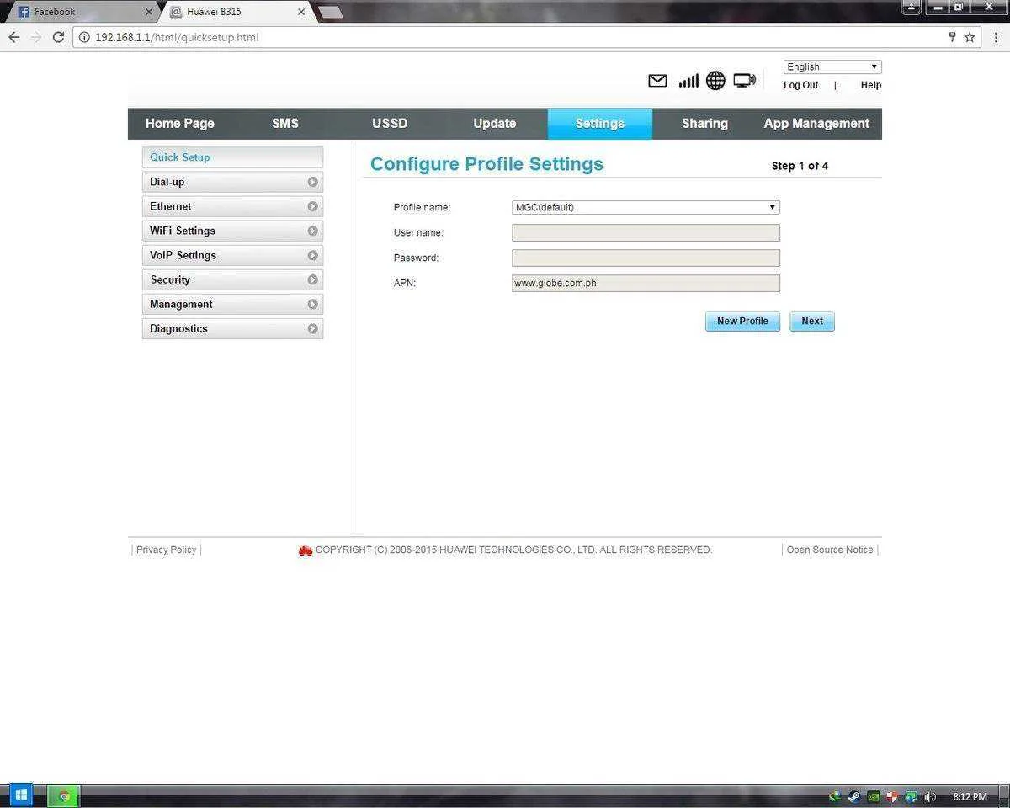This screenshot has height=808, width=1010.
Task: Click the 'Step 1 of 4' text
Action: click(x=800, y=166)
